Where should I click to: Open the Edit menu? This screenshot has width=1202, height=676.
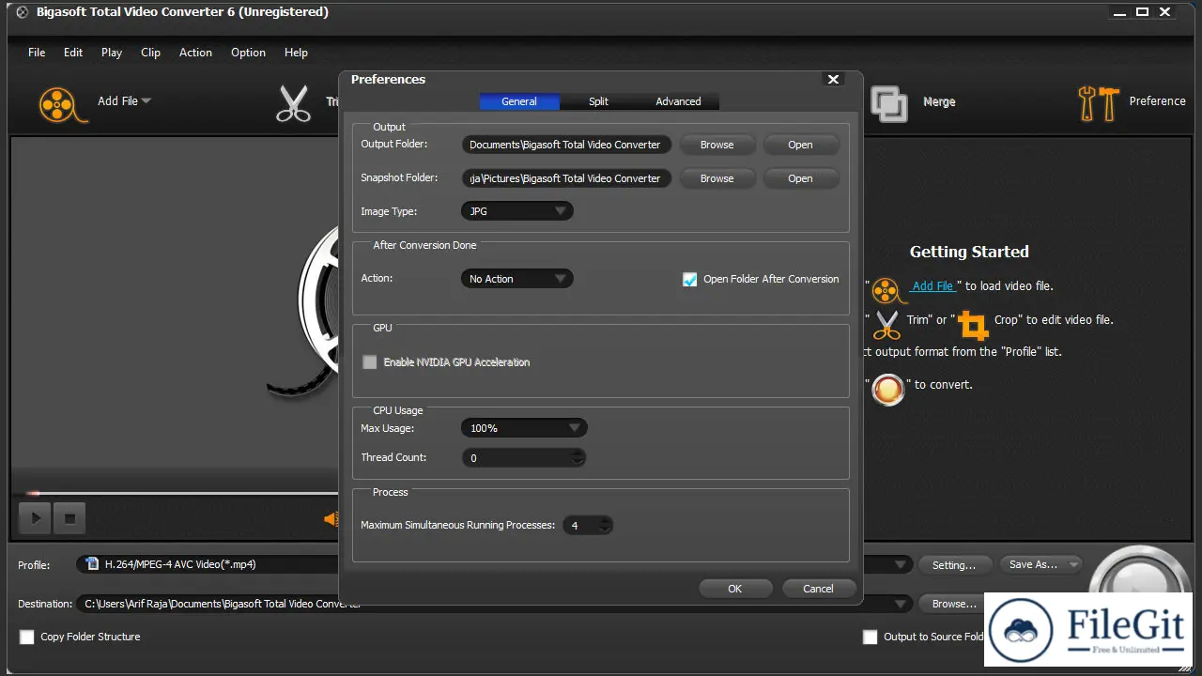pyautogui.click(x=73, y=53)
